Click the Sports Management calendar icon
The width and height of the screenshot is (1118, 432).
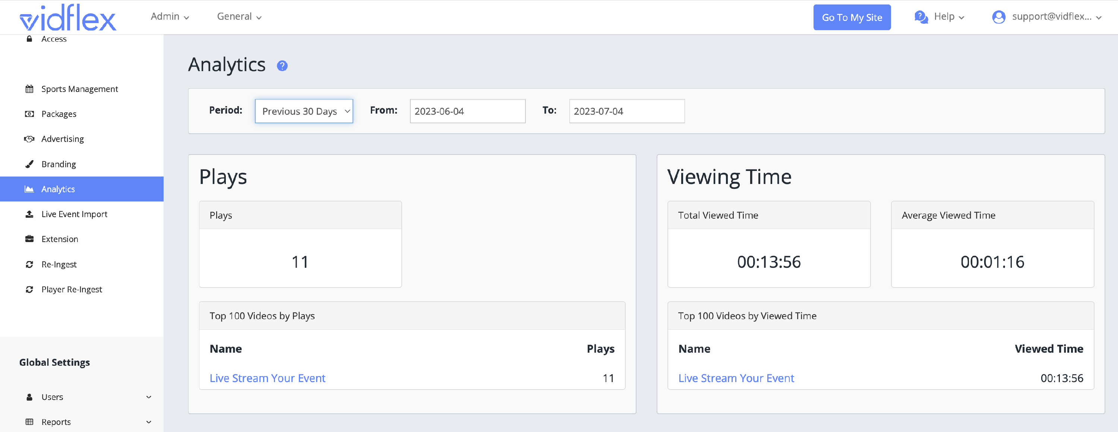coord(29,89)
